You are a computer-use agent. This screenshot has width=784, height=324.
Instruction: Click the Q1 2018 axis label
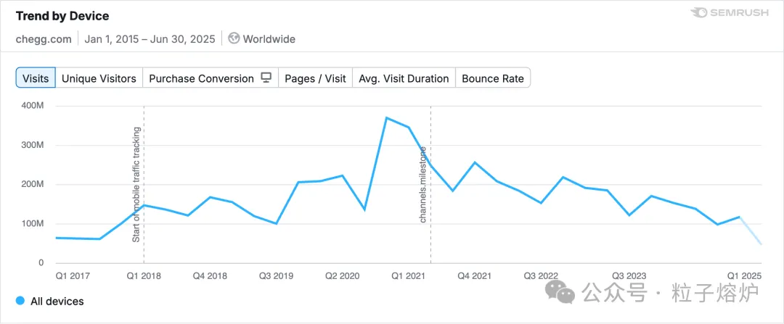tap(144, 275)
